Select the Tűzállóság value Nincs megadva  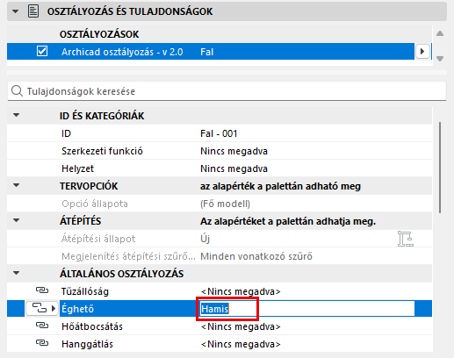pos(241,291)
